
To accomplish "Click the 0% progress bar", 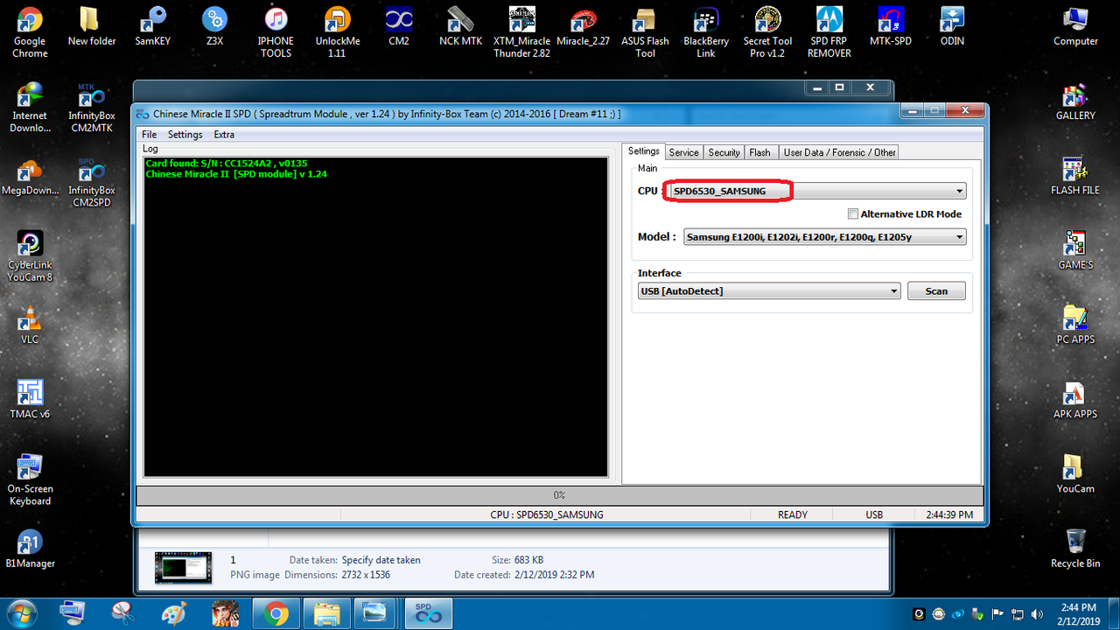I will pos(559,495).
